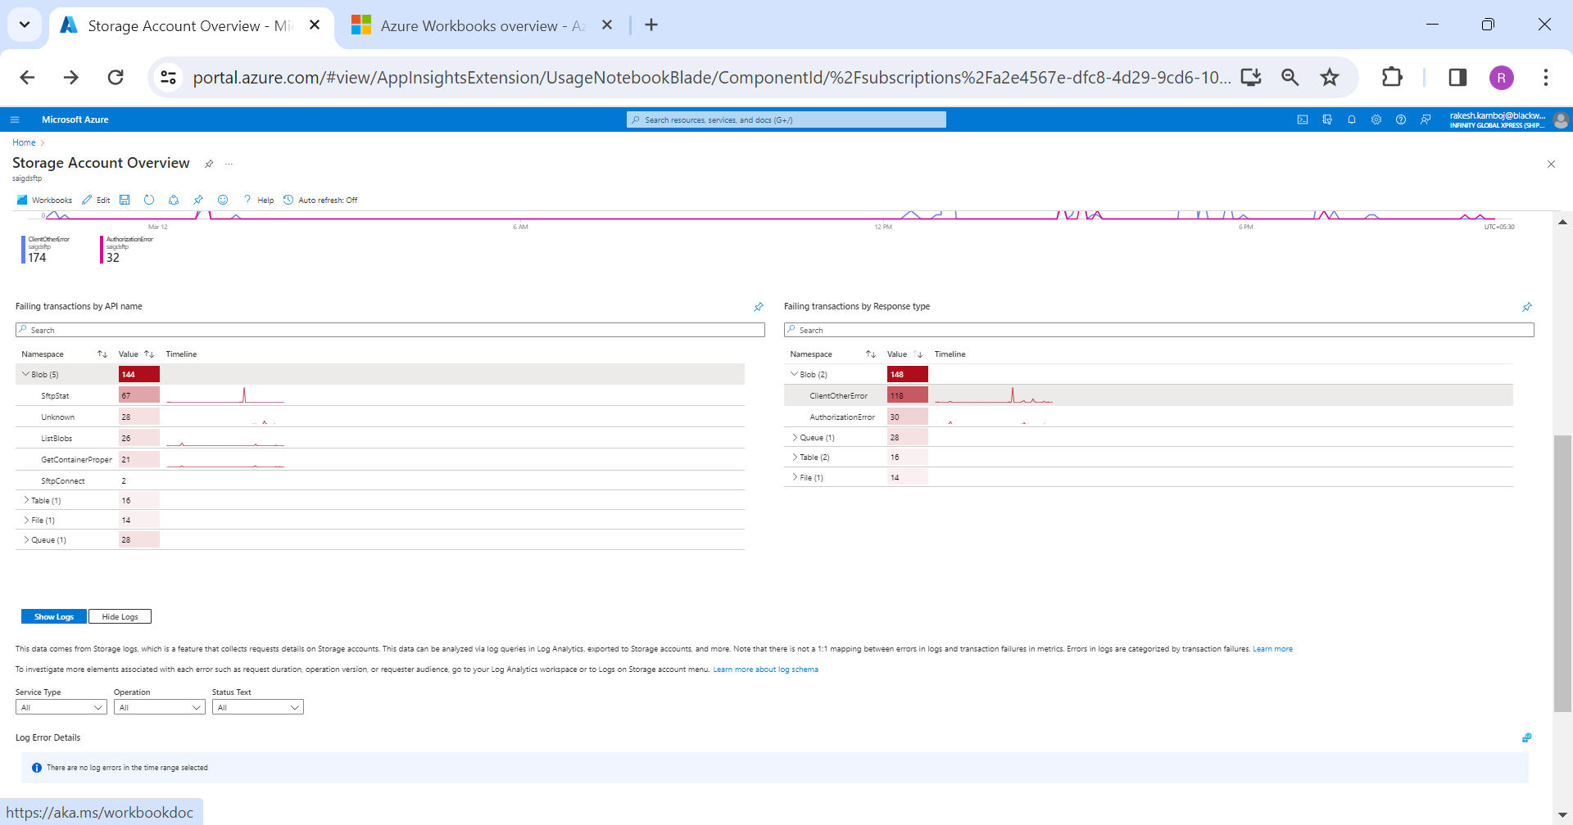
Task: View site information icon in address bar
Action: [168, 77]
